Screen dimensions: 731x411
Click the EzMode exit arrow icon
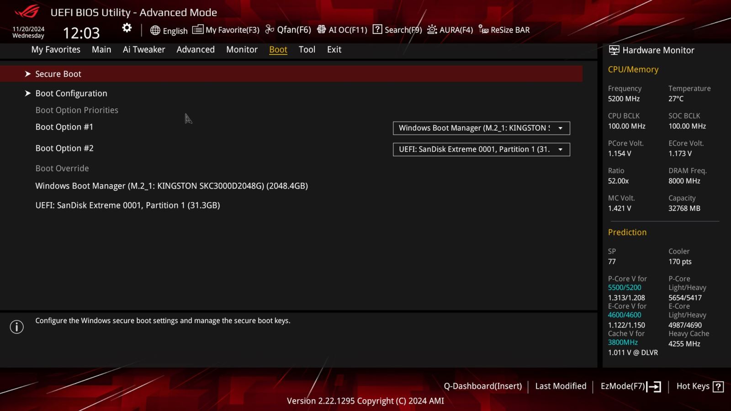654,387
